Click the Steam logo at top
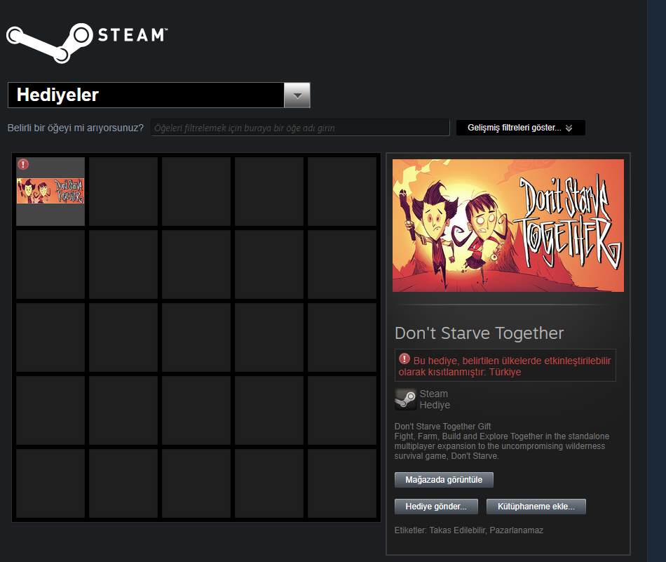Viewport: 666px width, 562px height. tap(87, 43)
